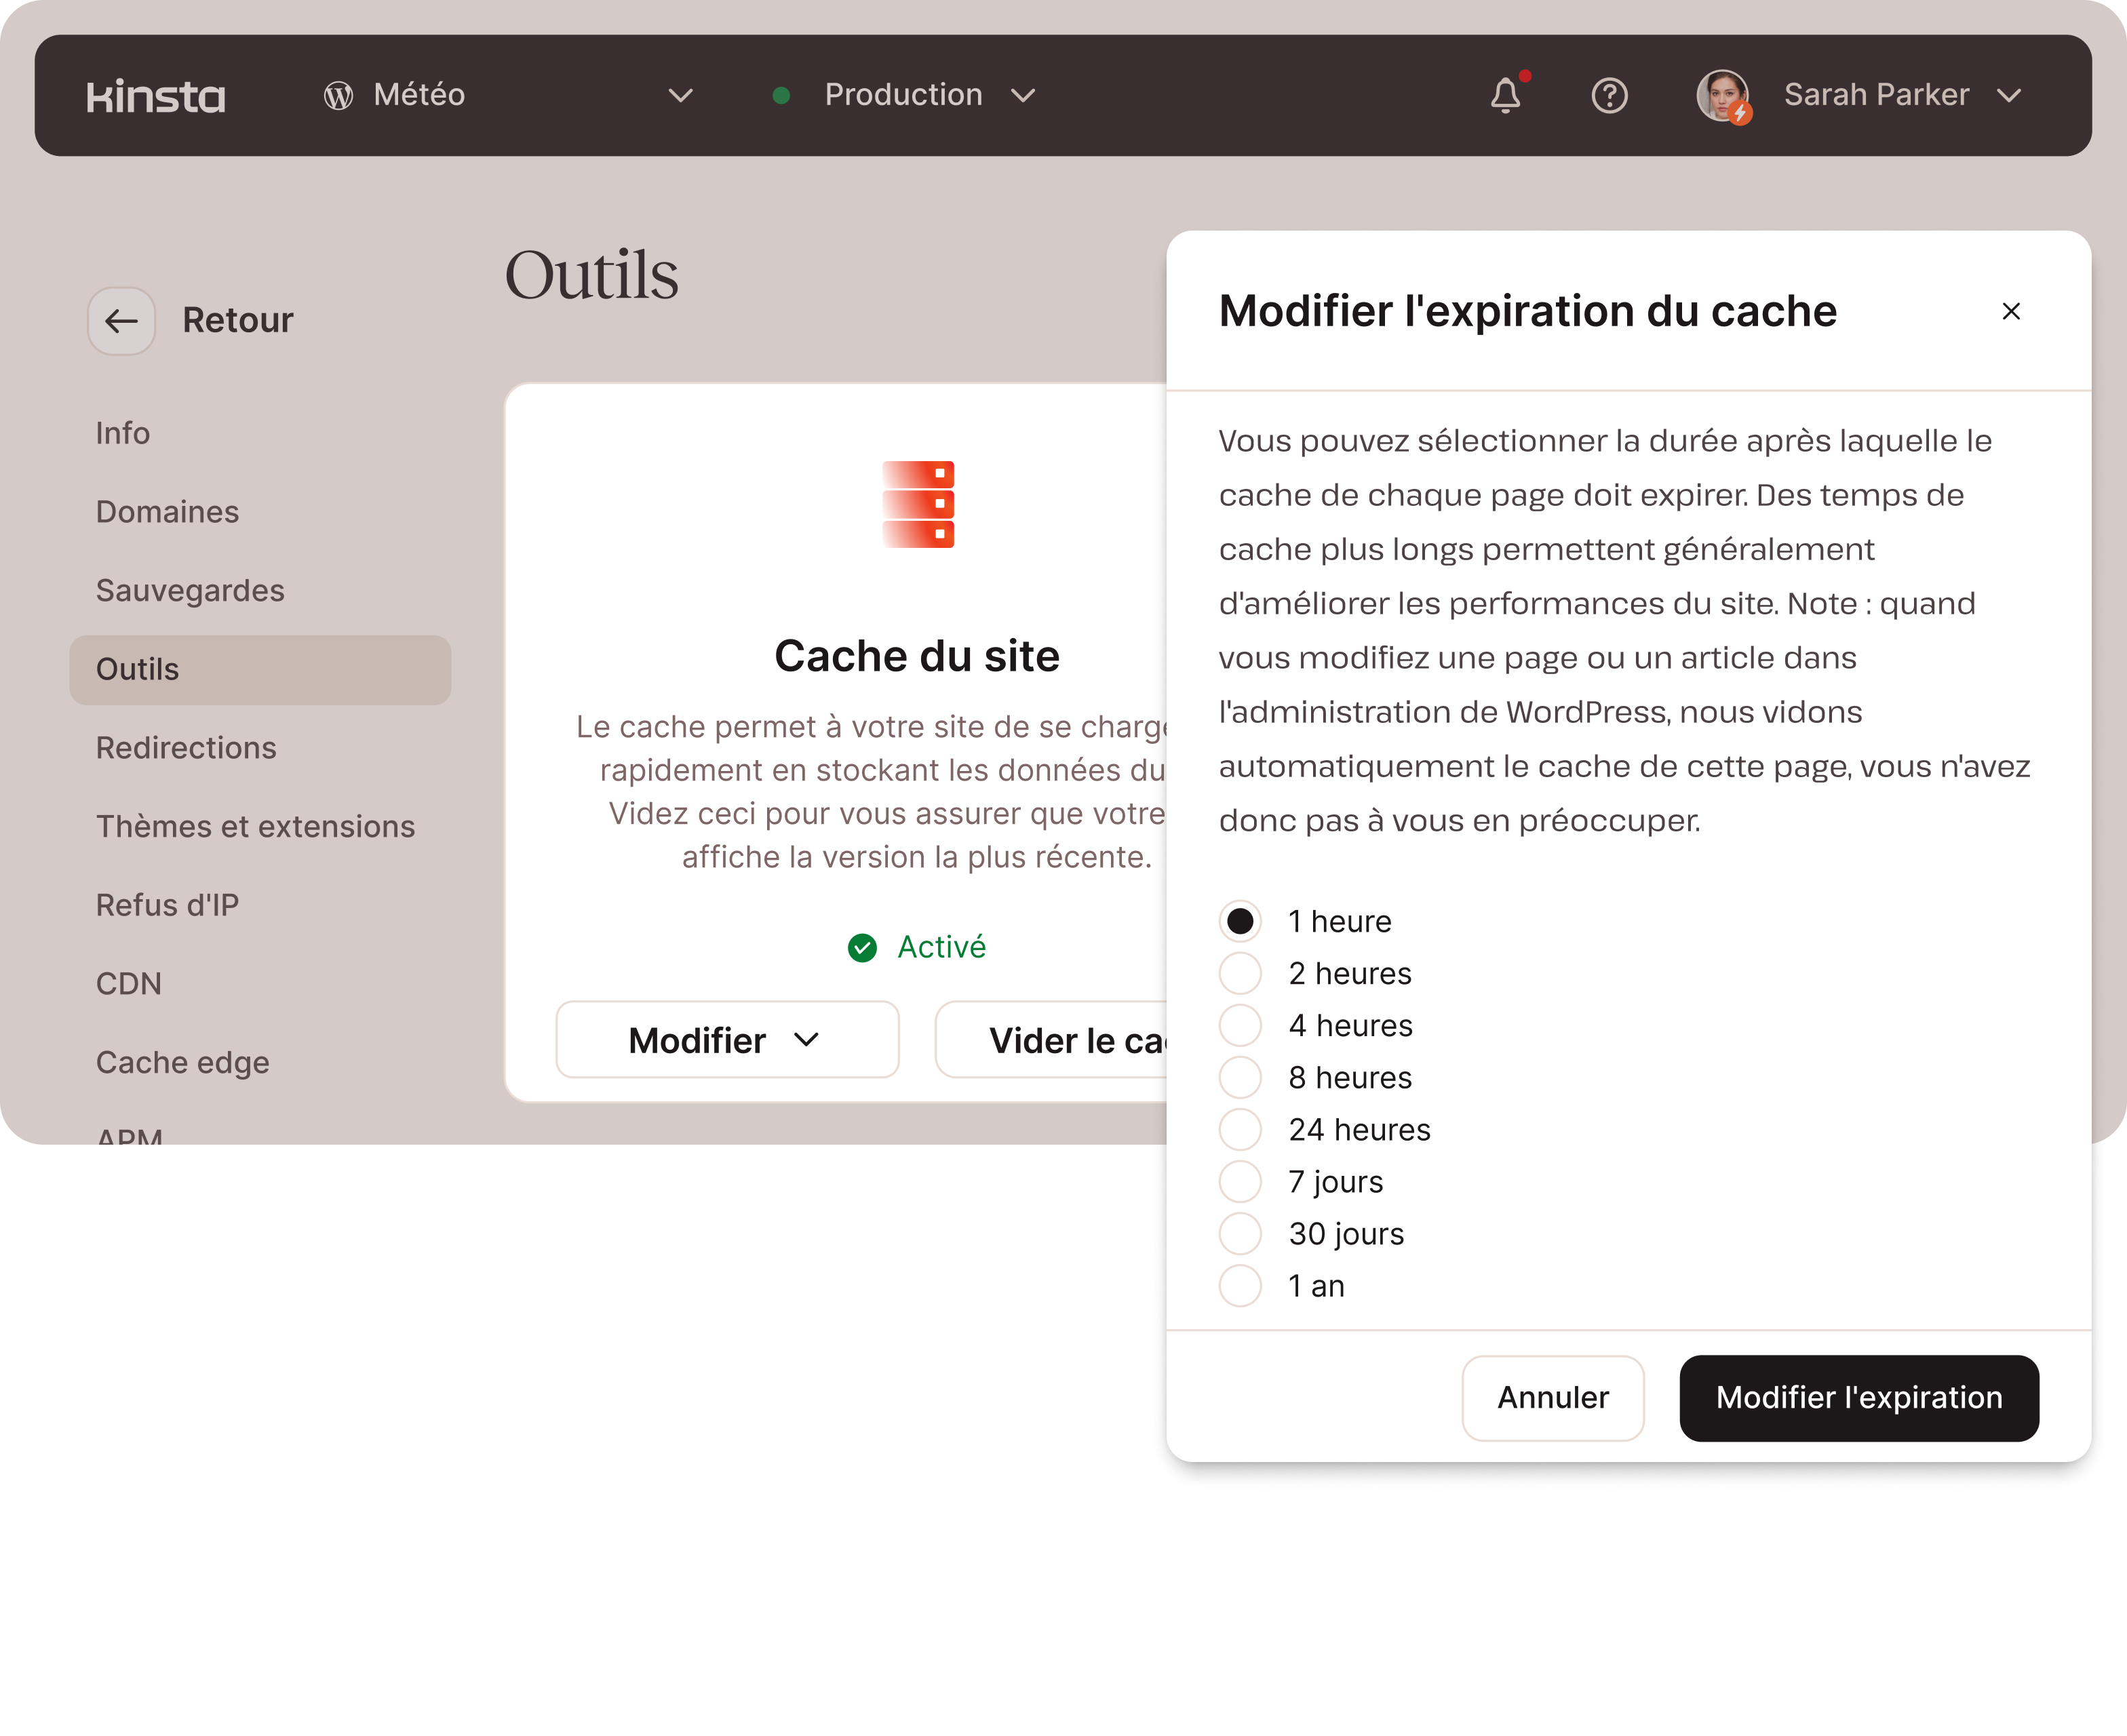Expand the Modifier dropdown button

pos(727,1040)
